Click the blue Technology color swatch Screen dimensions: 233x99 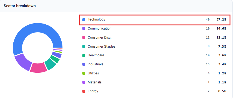click(84, 20)
